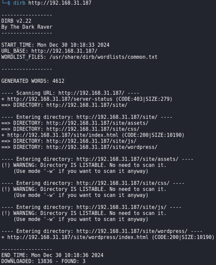Open the site/assets/ directory link
Viewport: 216px width, 265px height.
coord(97,123)
